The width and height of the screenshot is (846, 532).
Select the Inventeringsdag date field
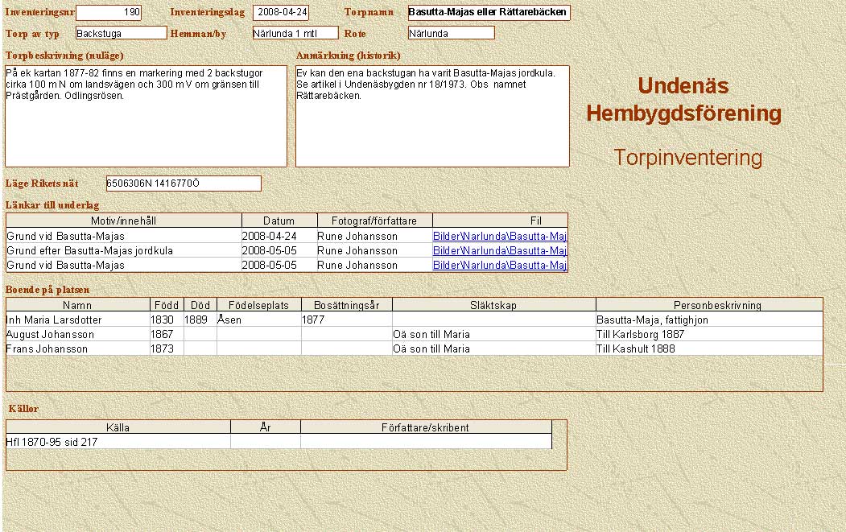(x=280, y=13)
